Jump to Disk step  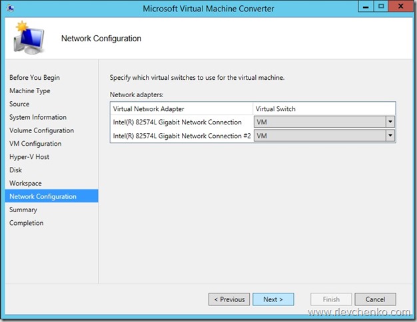(16, 170)
